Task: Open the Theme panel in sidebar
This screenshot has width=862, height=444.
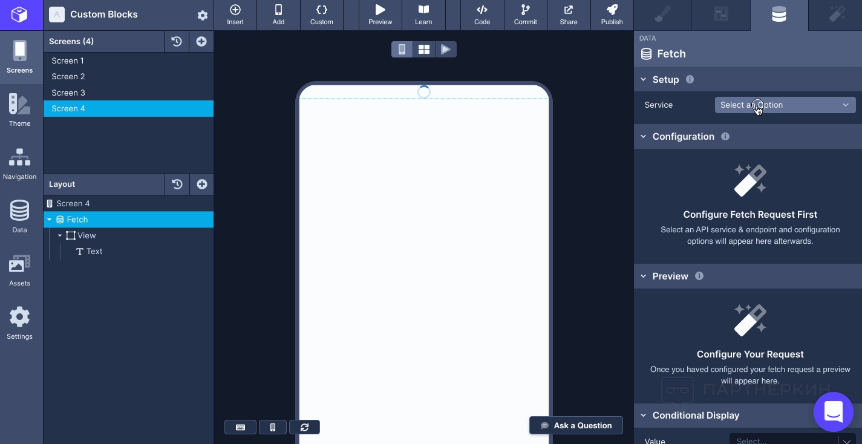Action: pos(19,109)
